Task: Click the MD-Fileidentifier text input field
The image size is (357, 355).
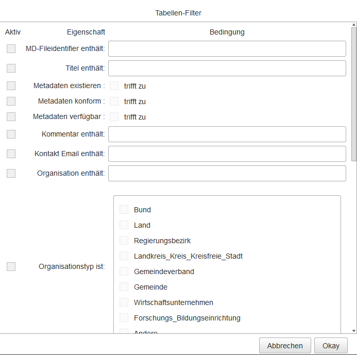Action: click(x=227, y=49)
